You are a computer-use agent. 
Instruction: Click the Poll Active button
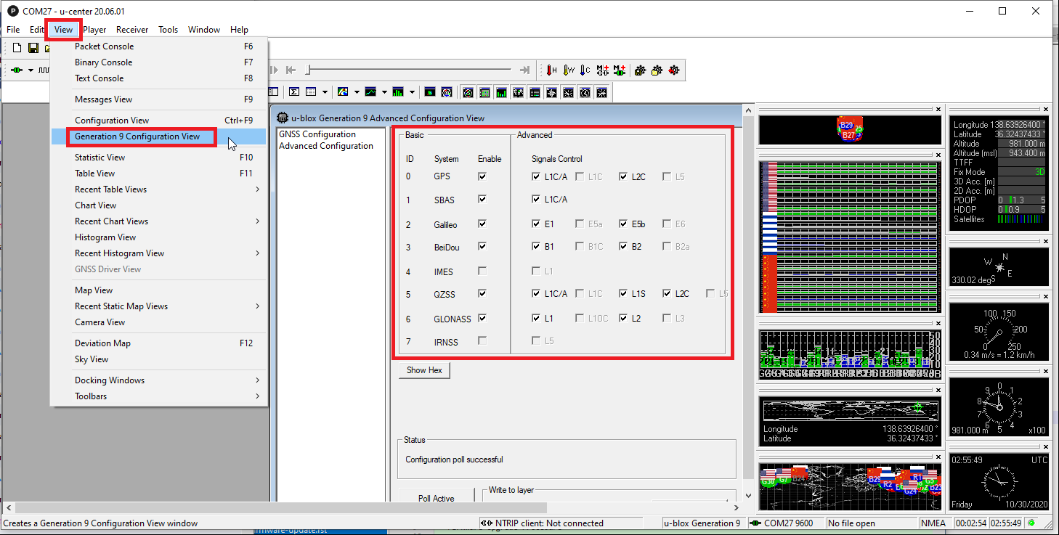click(436, 498)
